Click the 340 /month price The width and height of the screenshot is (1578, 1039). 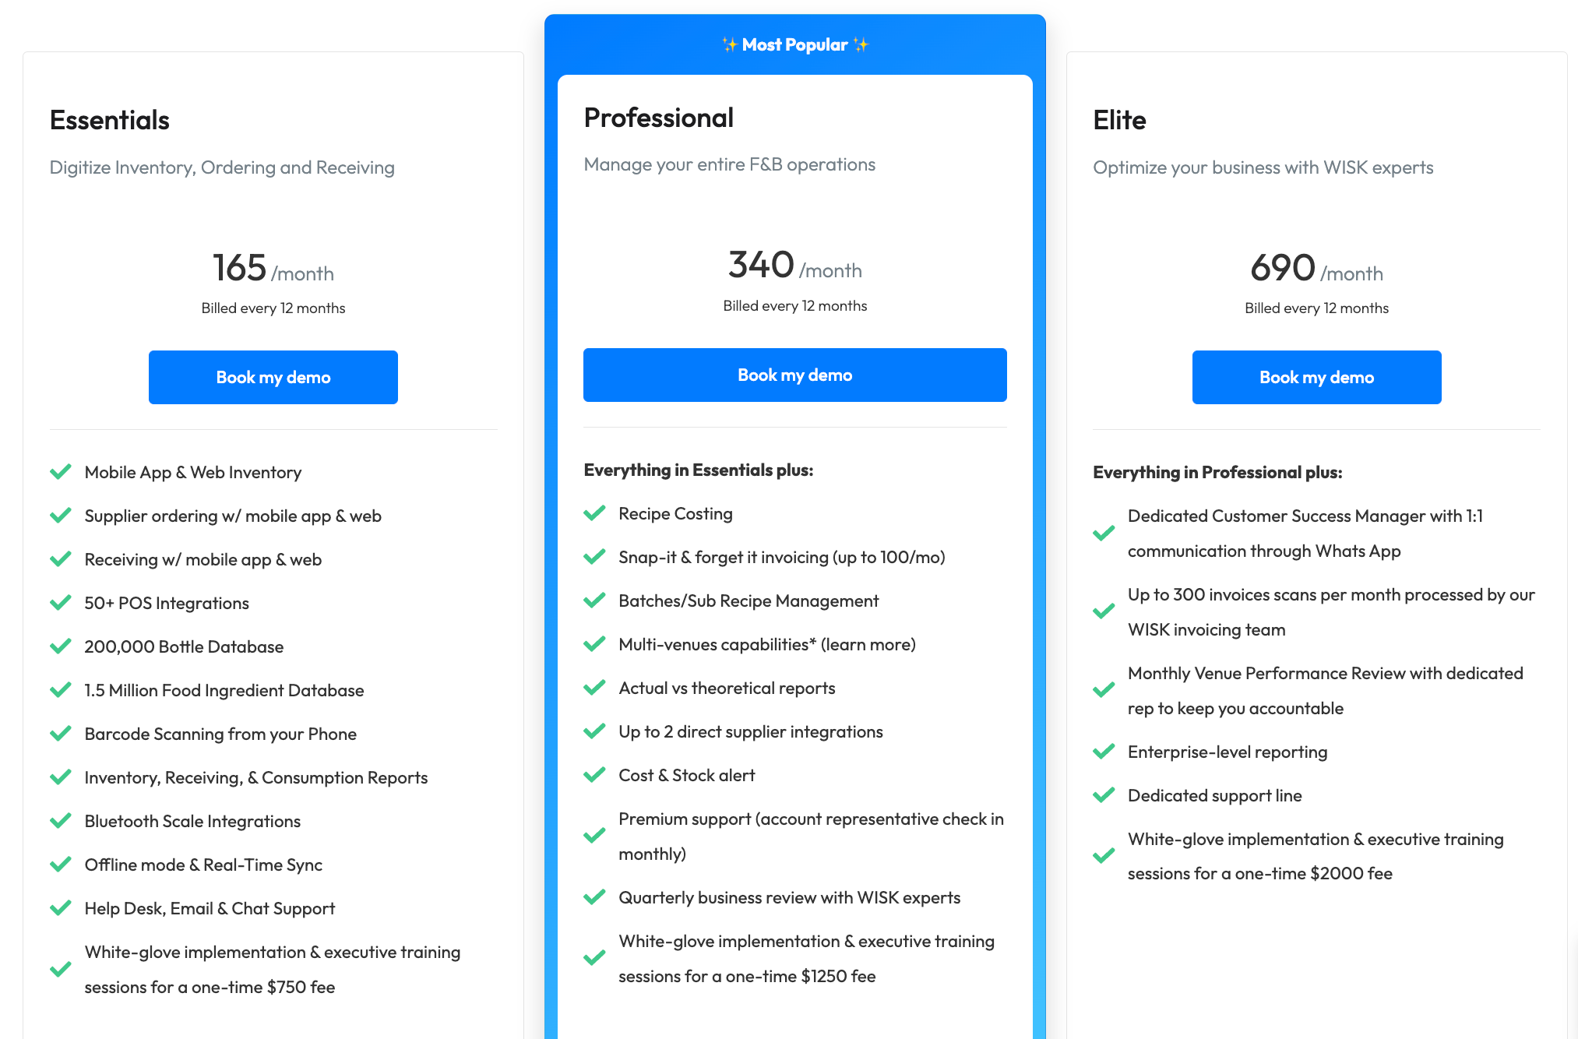pos(794,266)
